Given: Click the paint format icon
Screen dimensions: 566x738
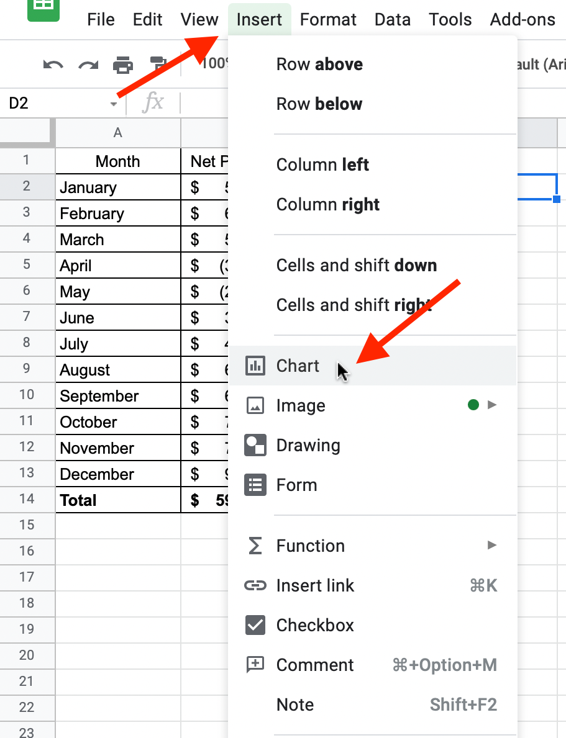Looking at the screenshot, I should 158,65.
